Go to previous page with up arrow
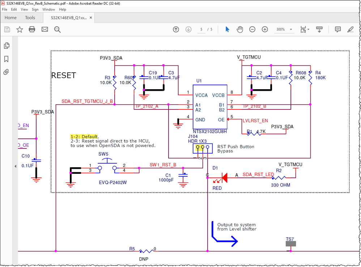The width and height of the screenshot is (361, 267). click(x=176, y=29)
